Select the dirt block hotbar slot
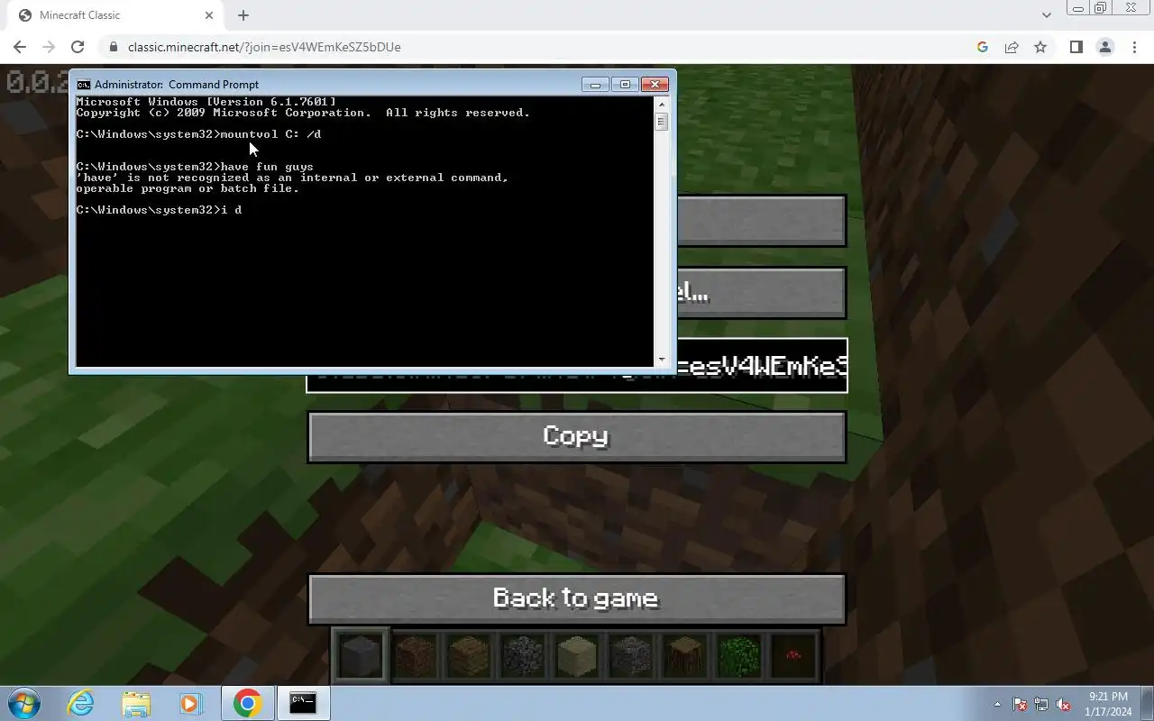Screen dimensions: 1154x721 tap(415, 655)
